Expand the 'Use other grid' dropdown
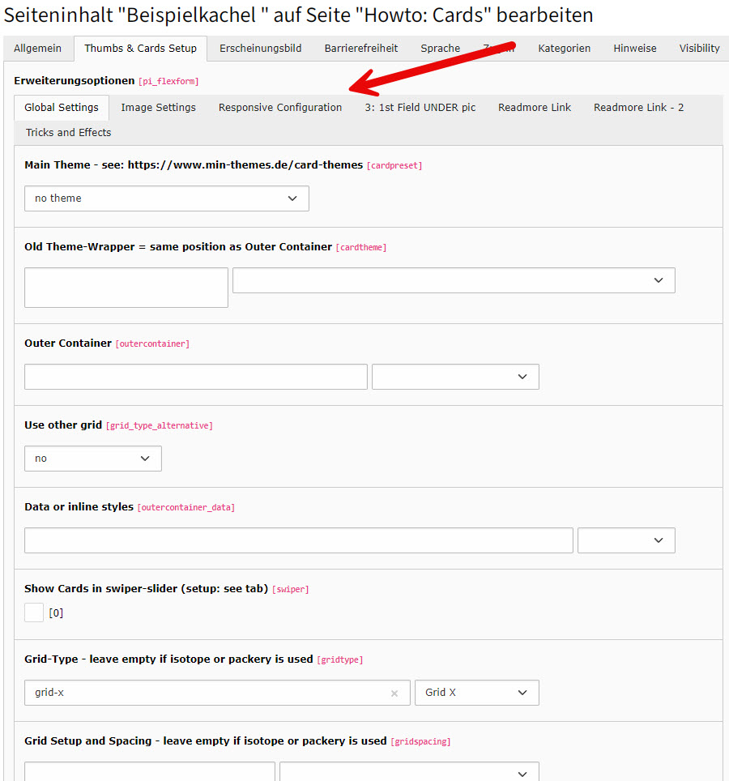 tap(93, 459)
